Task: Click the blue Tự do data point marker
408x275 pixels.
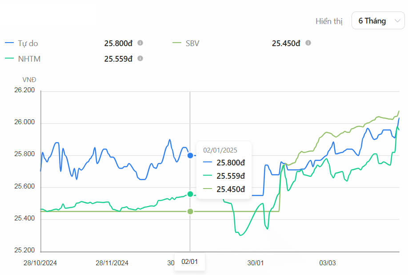Action: 190,156
